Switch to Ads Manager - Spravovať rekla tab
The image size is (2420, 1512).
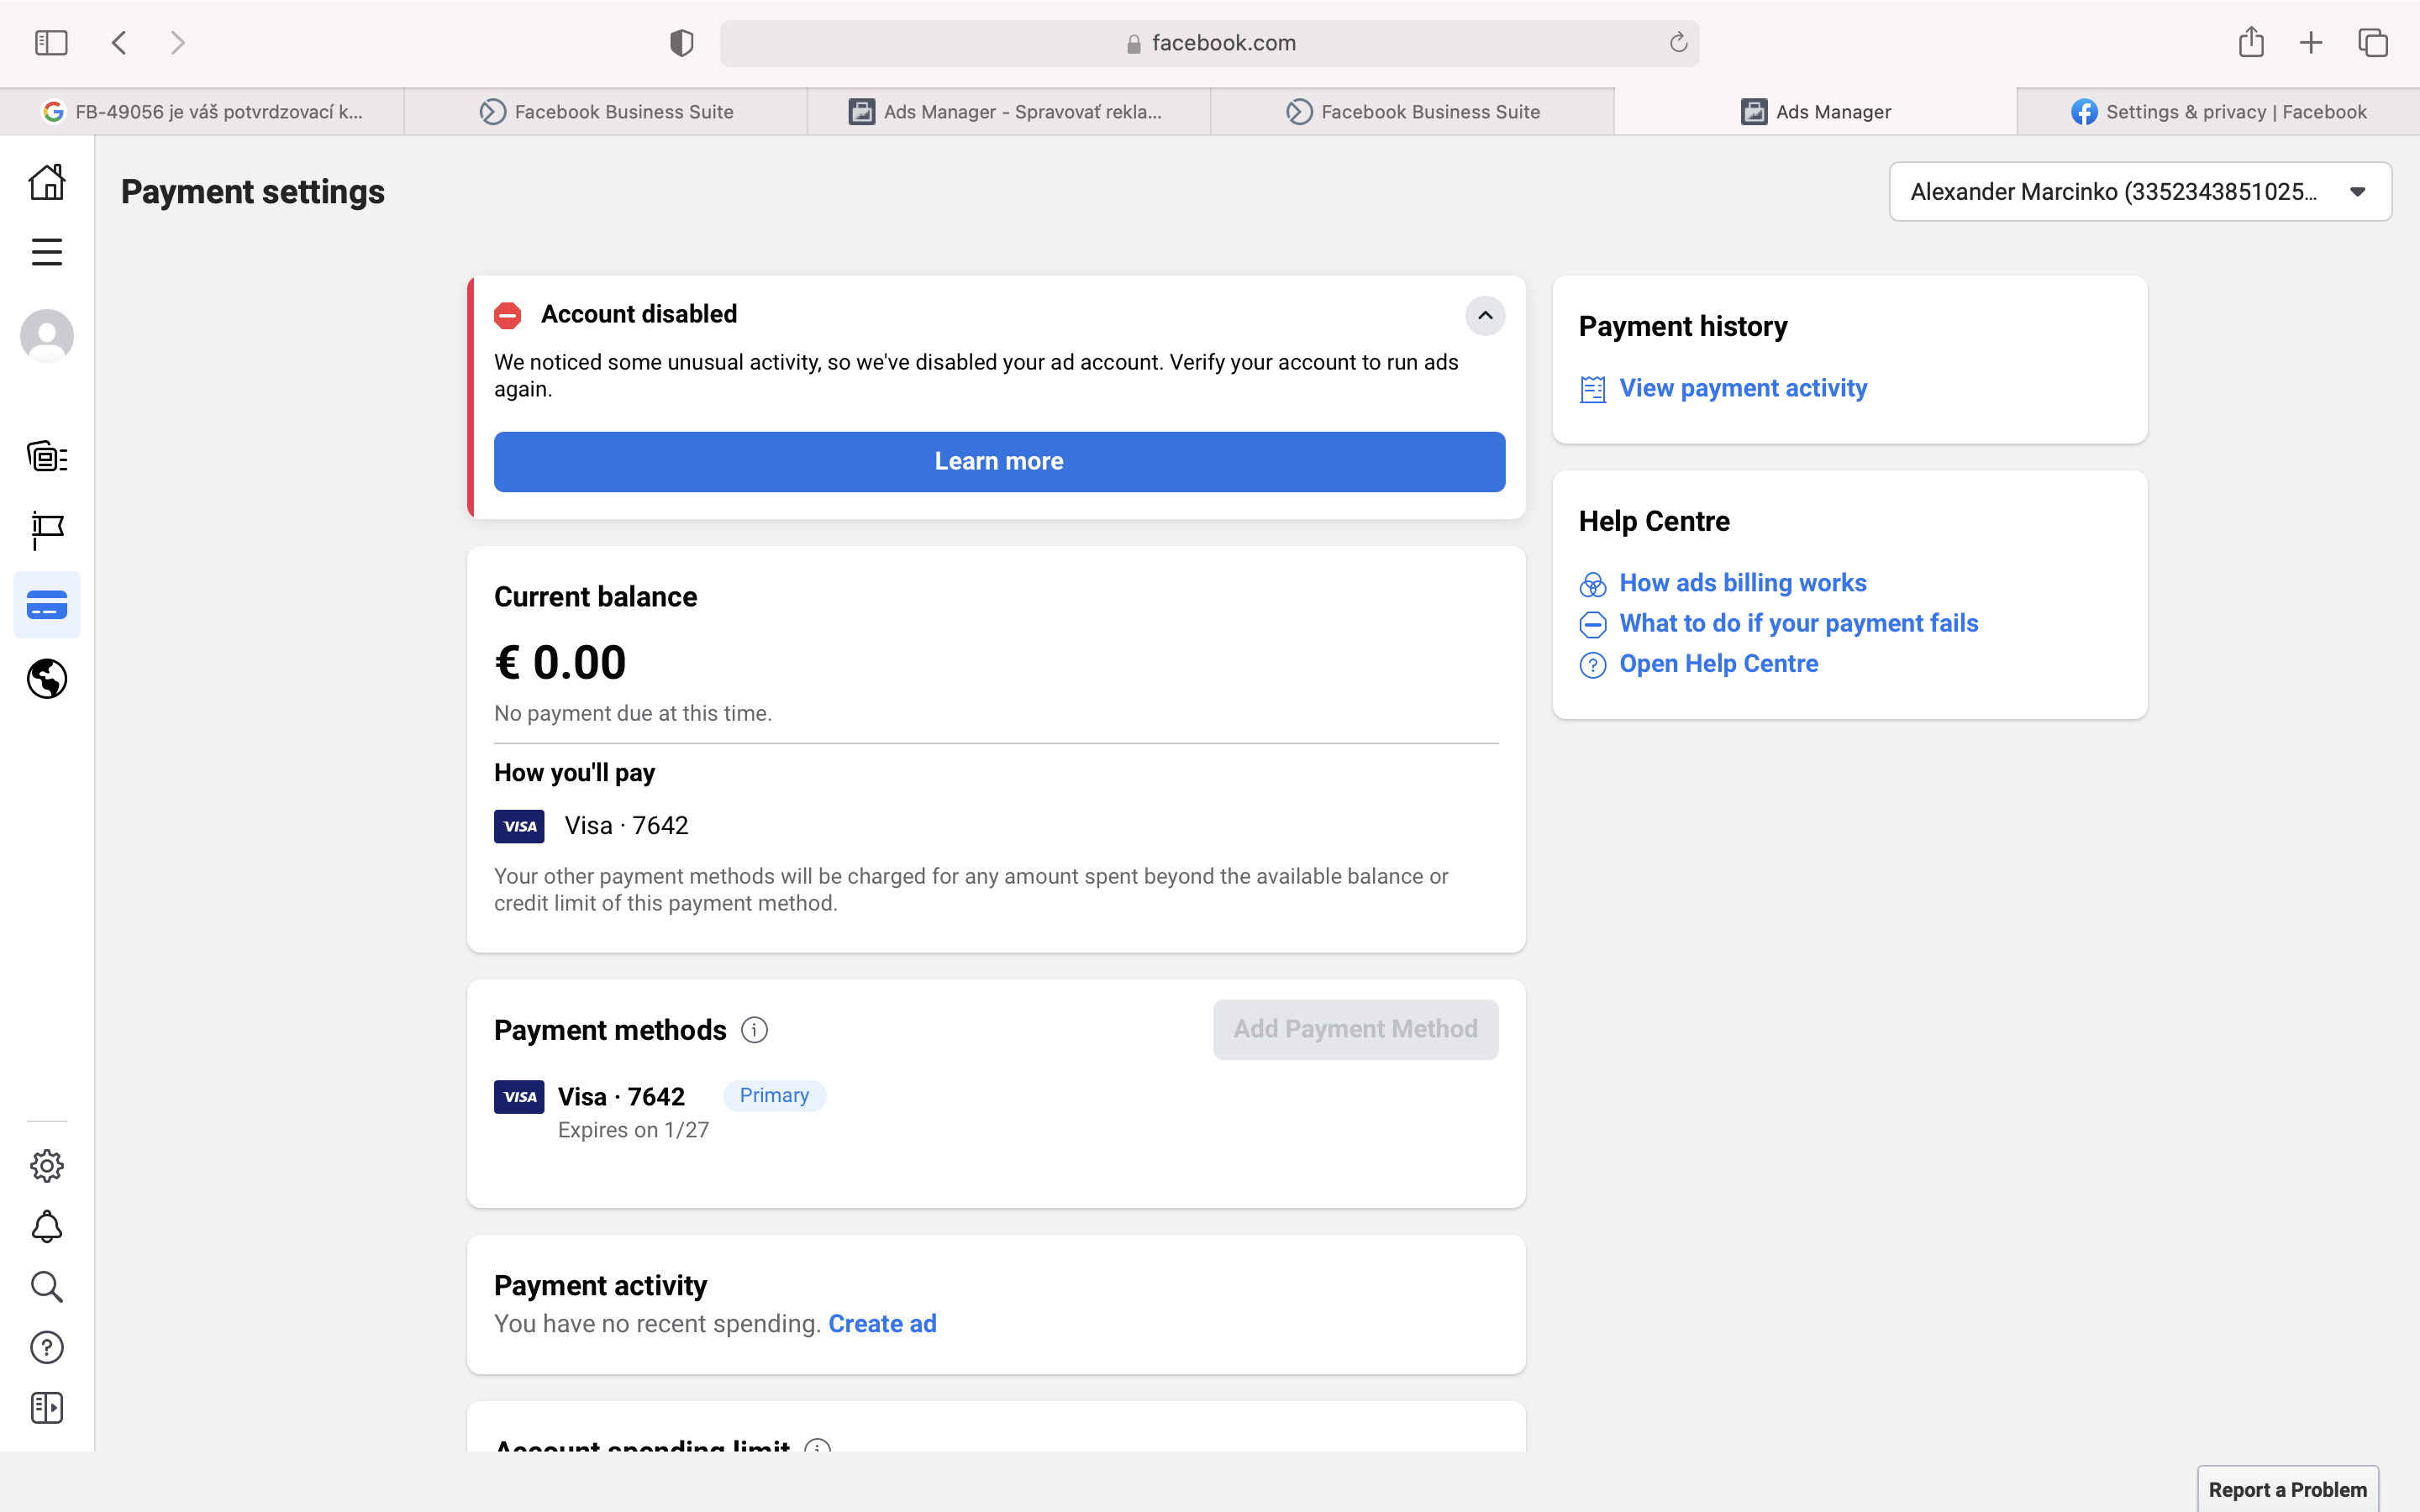tap(1009, 112)
